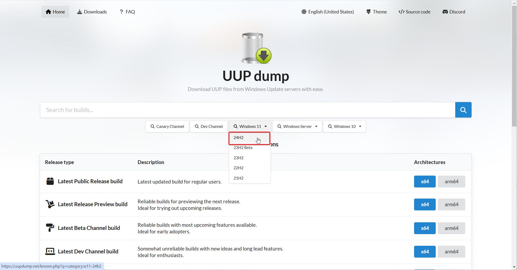This screenshot has height=270, width=517.
Task: Click the Theme paintbrush icon
Action: tap(368, 12)
